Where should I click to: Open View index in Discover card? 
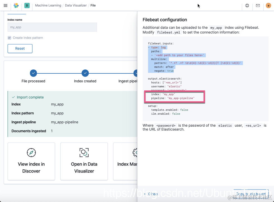(x=31, y=161)
